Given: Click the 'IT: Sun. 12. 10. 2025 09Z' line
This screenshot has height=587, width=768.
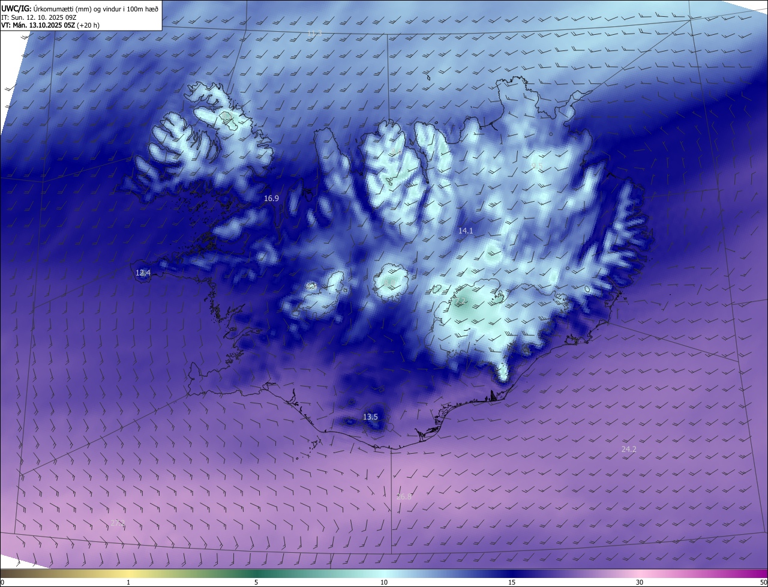Looking at the screenshot, I should [x=39, y=17].
